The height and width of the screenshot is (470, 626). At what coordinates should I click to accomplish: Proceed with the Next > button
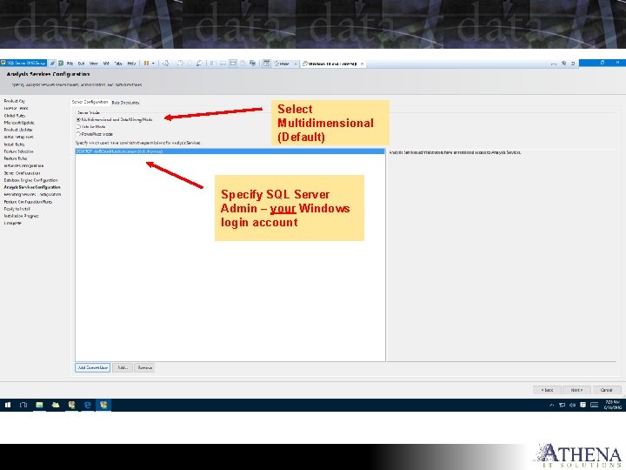(576, 390)
